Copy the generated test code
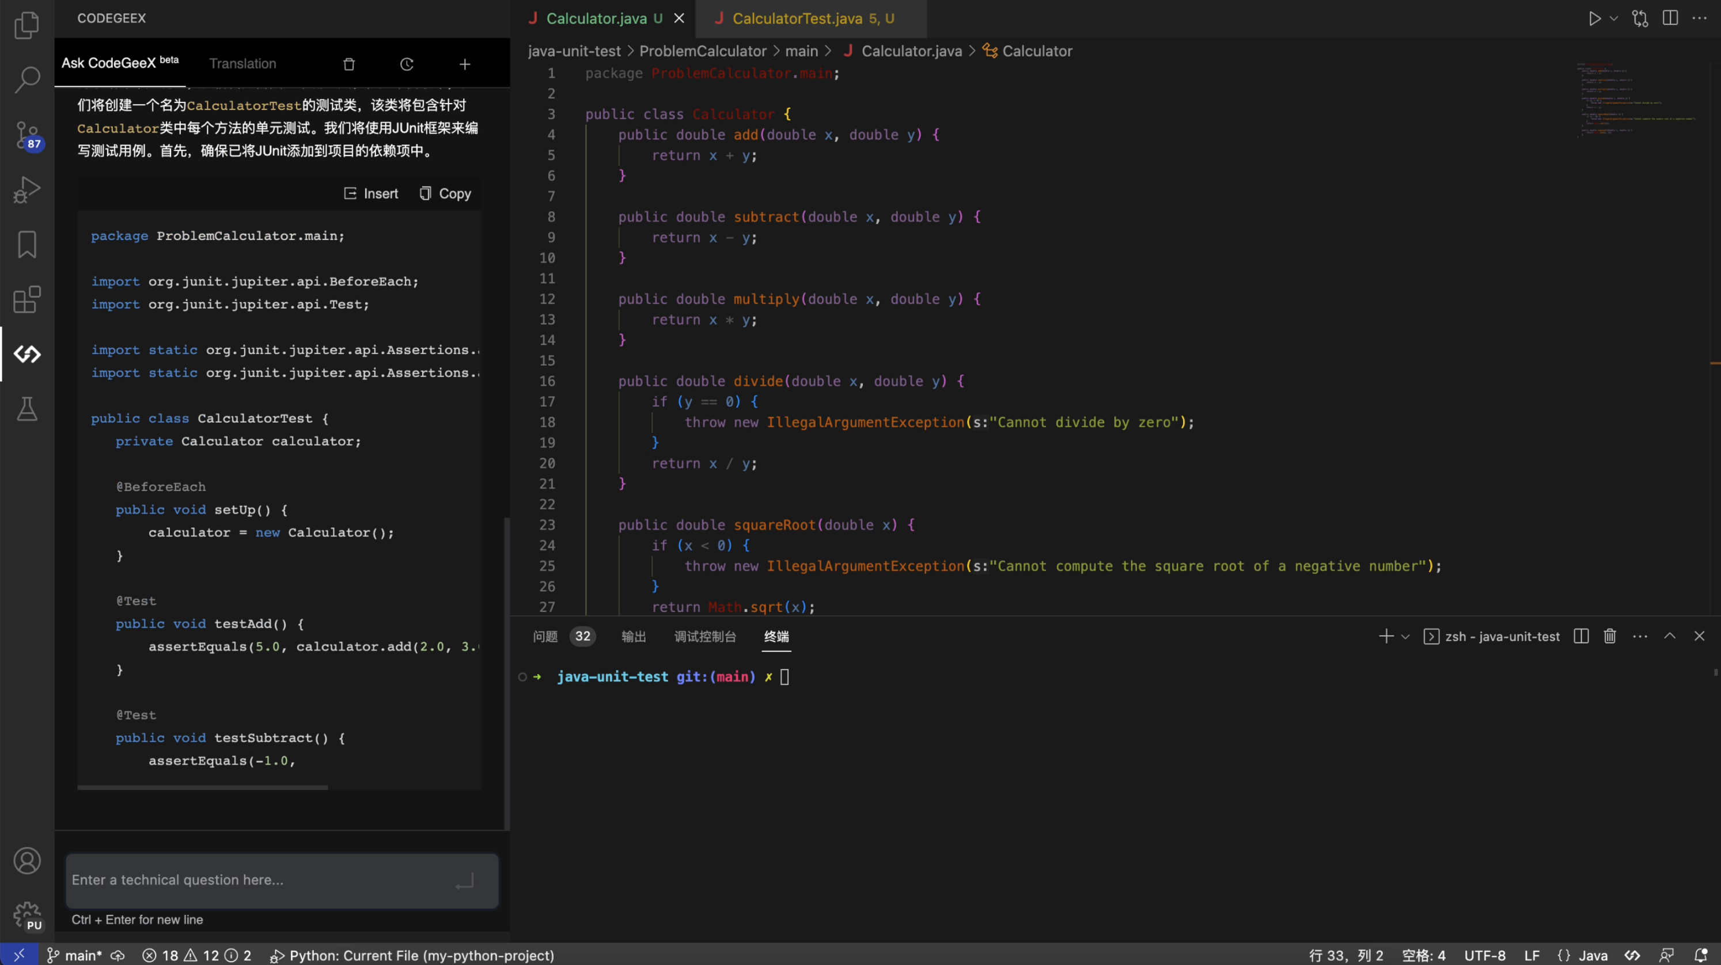The image size is (1721, 965). (x=445, y=193)
